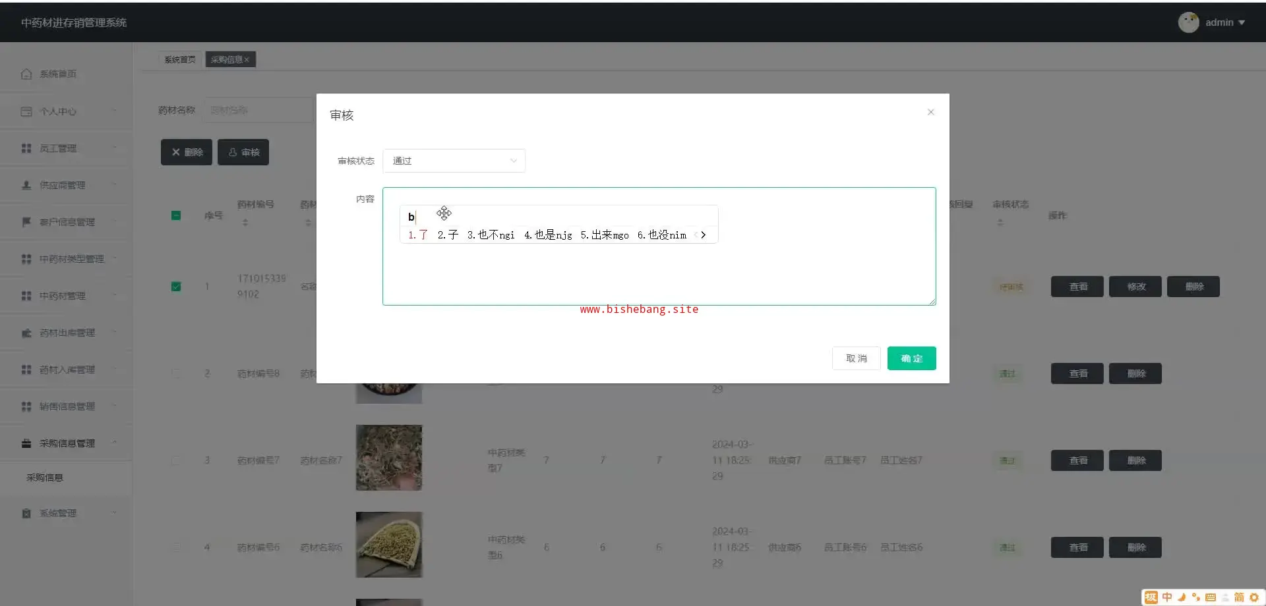Open 销售信息管理 in the sidebar
Viewport: 1266px width, 606px height.
pos(66,406)
